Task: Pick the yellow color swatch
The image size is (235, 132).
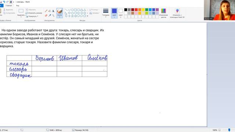Action: coord(143,10)
